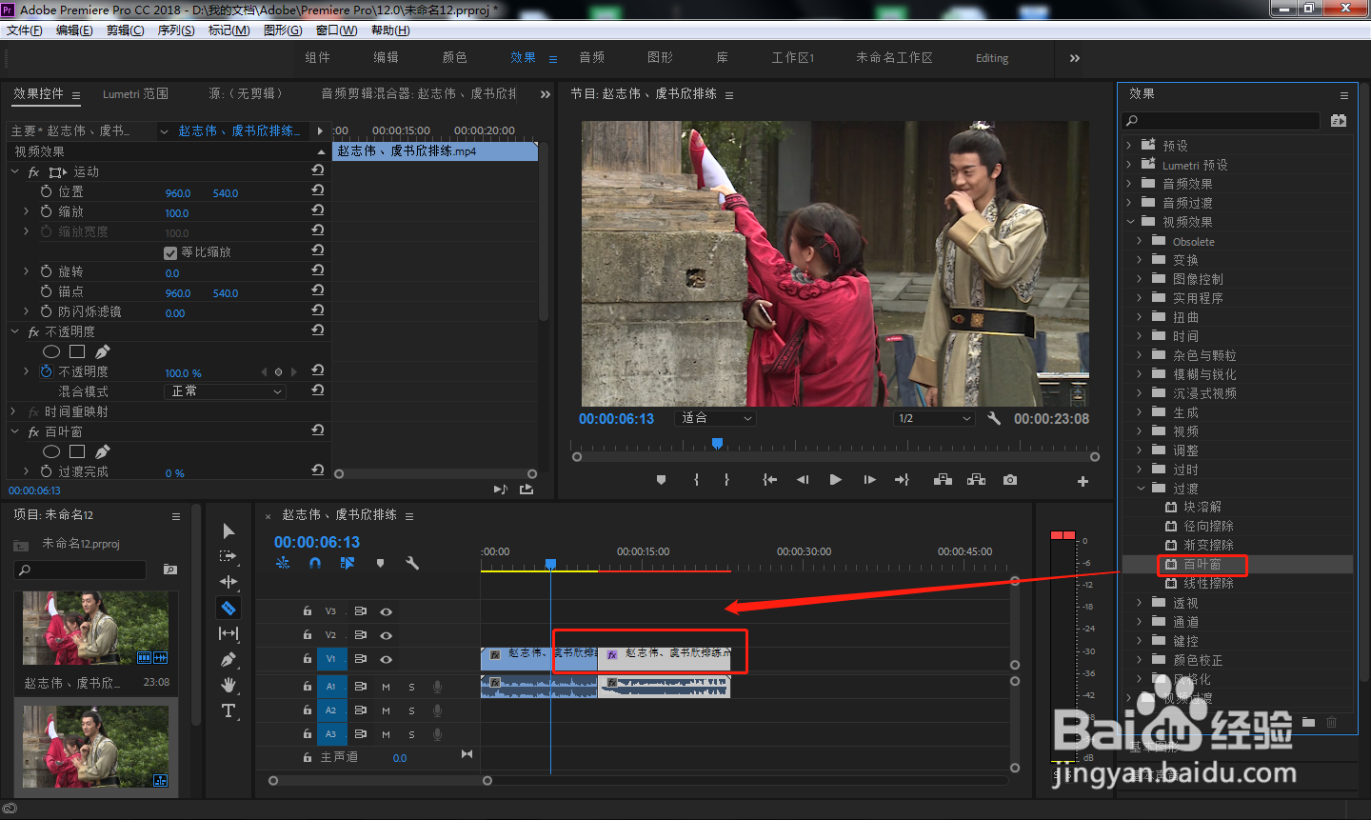Solo audio track A2

[x=411, y=710]
